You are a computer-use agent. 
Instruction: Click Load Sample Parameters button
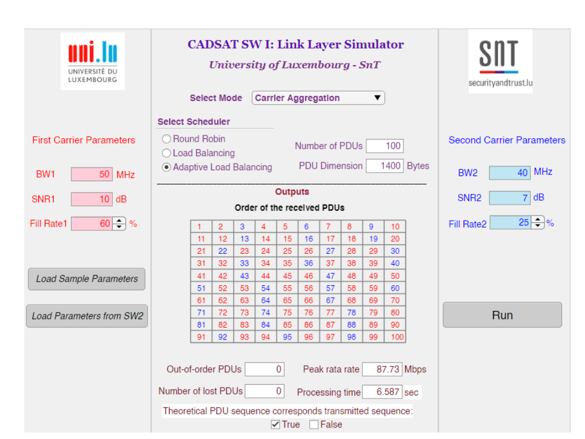tap(87, 279)
